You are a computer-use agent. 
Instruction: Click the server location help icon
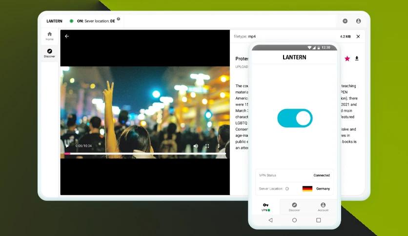point(119,19)
